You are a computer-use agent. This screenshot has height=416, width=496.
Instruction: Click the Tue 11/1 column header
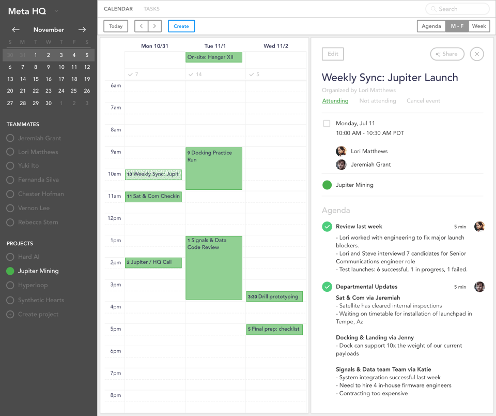215,46
